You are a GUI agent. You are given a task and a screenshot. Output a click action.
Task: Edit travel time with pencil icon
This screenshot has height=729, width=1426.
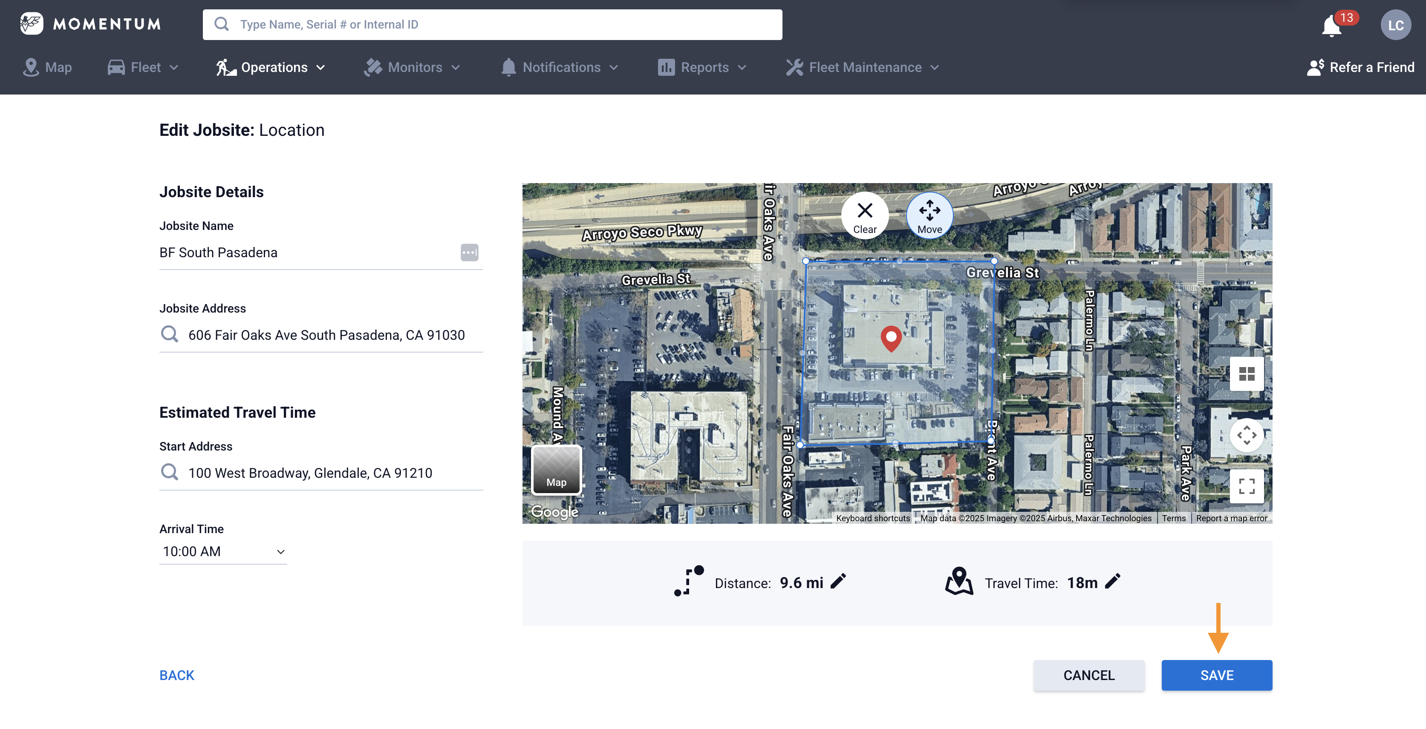click(x=1112, y=581)
